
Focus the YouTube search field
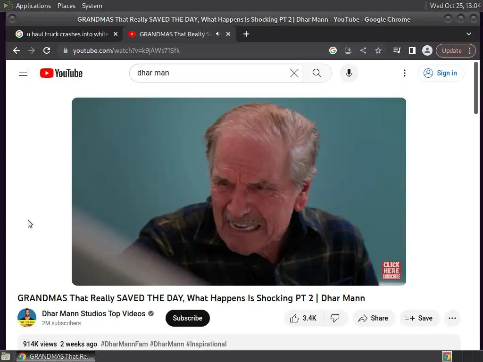click(x=212, y=73)
